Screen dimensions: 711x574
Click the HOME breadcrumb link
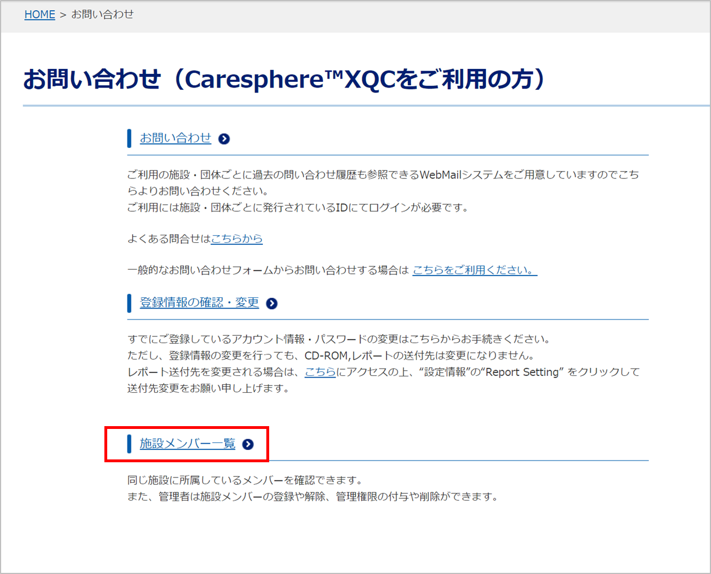pyautogui.click(x=39, y=15)
